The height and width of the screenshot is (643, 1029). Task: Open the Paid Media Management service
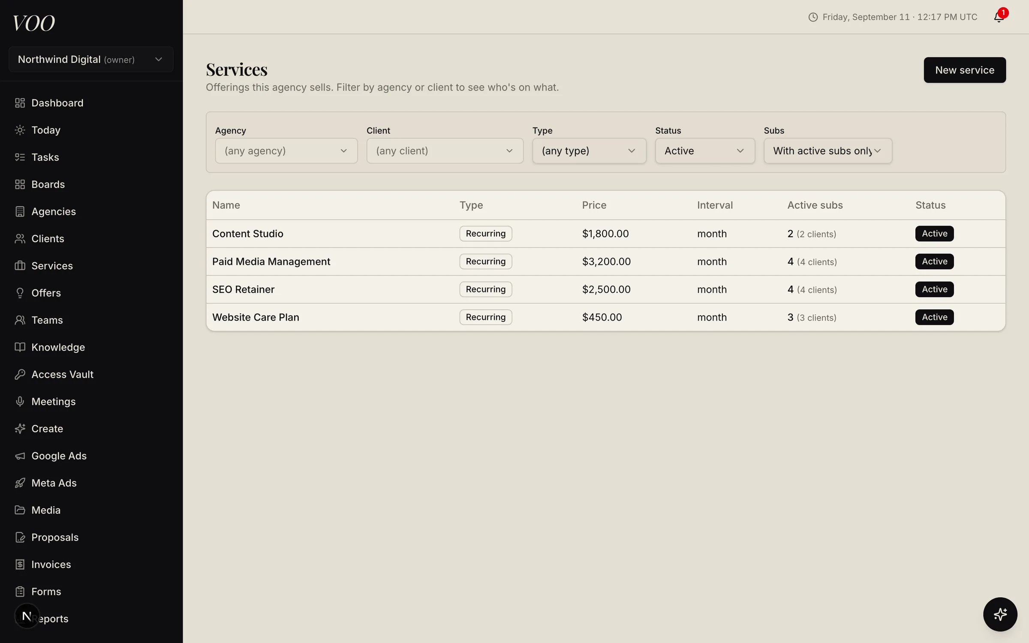coord(605,261)
